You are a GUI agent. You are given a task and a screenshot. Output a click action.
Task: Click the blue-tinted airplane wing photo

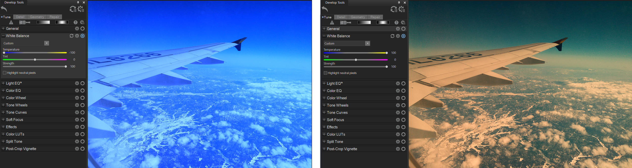(x=200, y=84)
